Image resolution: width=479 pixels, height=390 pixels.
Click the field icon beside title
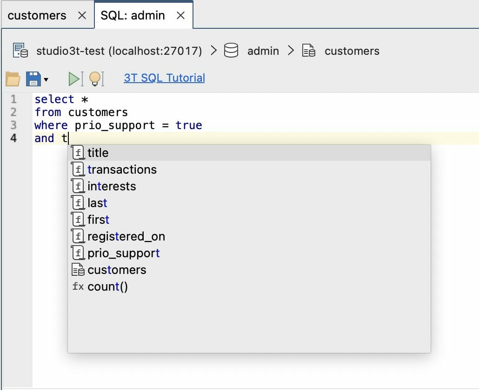pyautogui.click(x=78, y=152)
